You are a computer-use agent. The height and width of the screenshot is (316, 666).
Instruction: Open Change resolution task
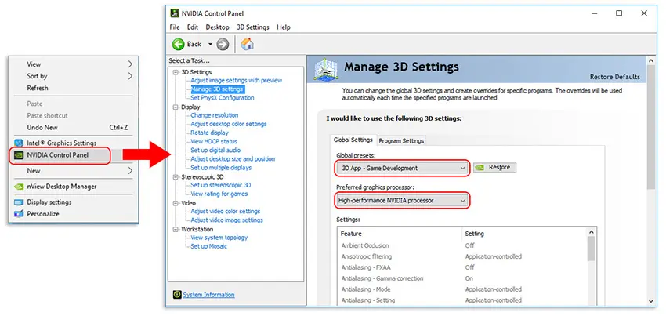215,114
